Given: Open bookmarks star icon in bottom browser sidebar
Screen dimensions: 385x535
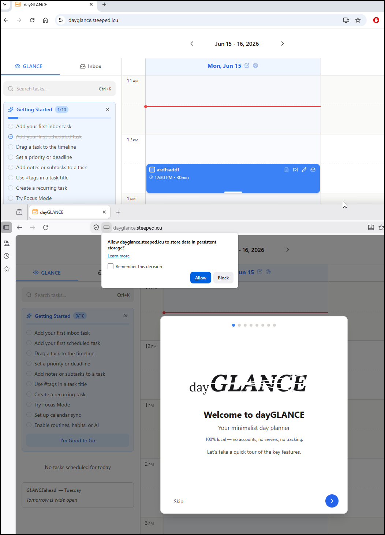Looking at the screenshot, I should coord(7,269).
